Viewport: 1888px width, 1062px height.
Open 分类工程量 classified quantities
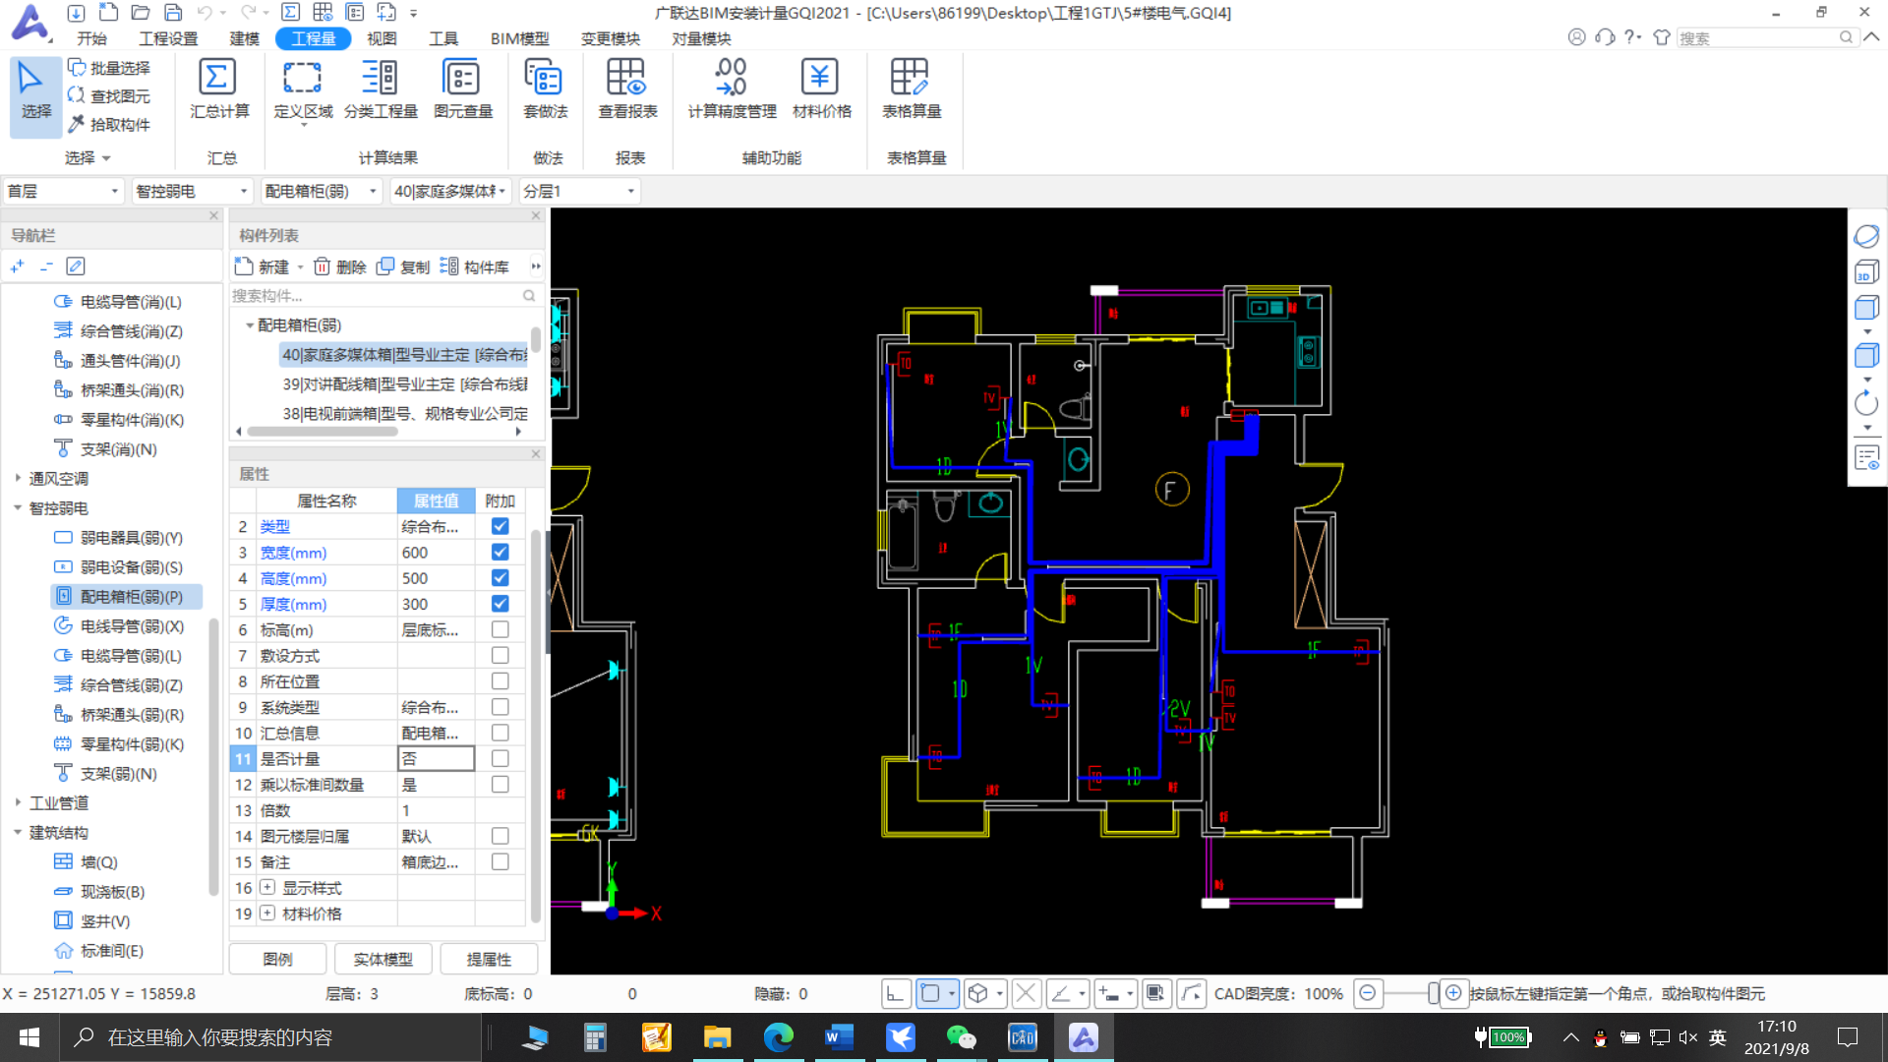[381, 89]
